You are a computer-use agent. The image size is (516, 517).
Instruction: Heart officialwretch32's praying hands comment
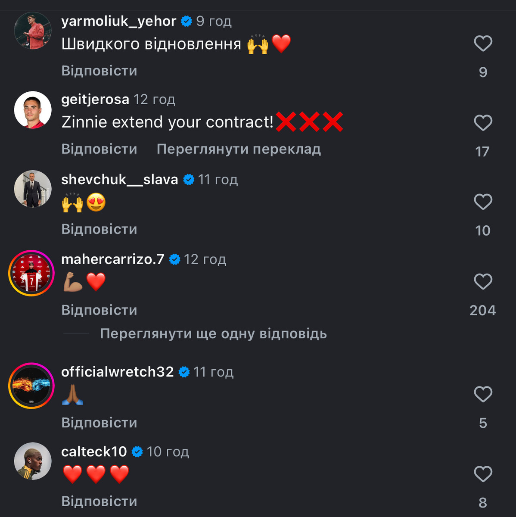(483, 394)
